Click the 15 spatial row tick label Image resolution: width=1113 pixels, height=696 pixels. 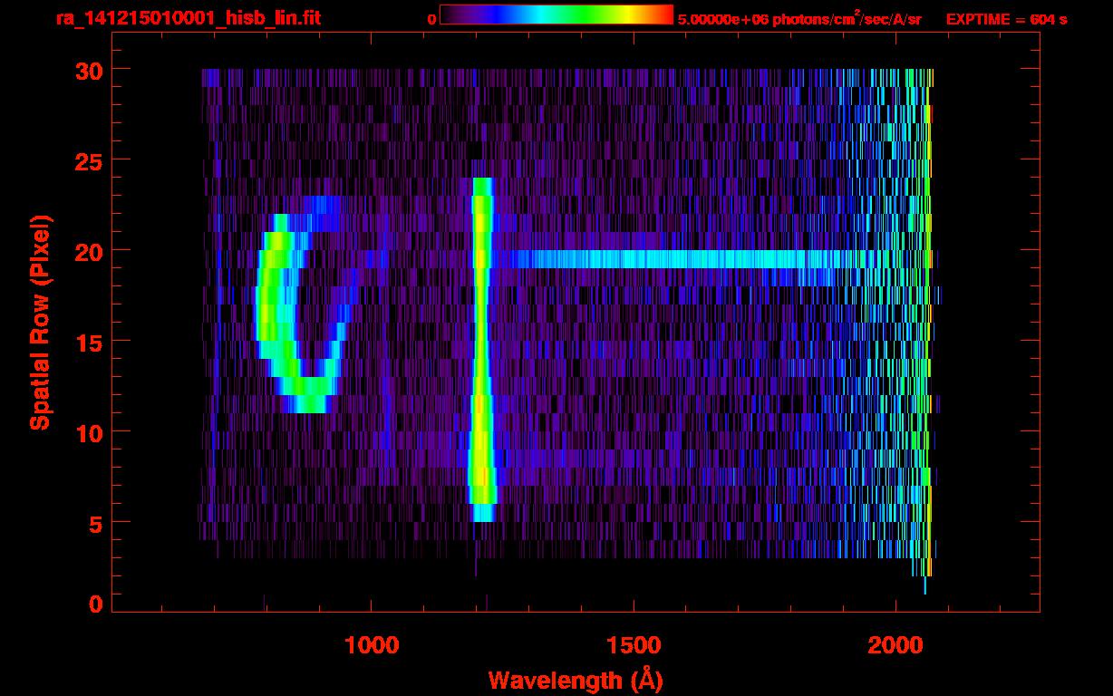(x=89, y=342)
